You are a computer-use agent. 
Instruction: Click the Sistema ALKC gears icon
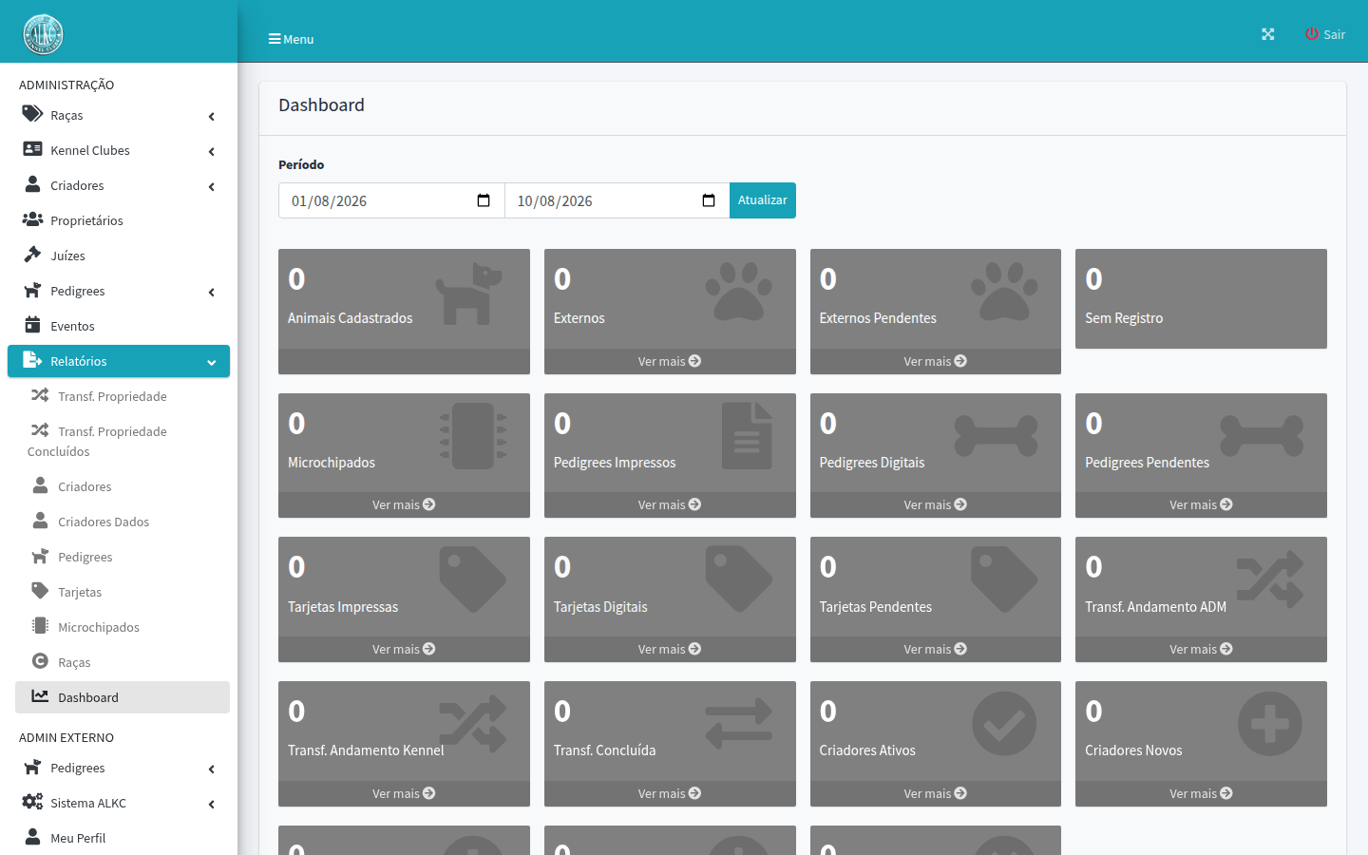click(x=32, y=802)
